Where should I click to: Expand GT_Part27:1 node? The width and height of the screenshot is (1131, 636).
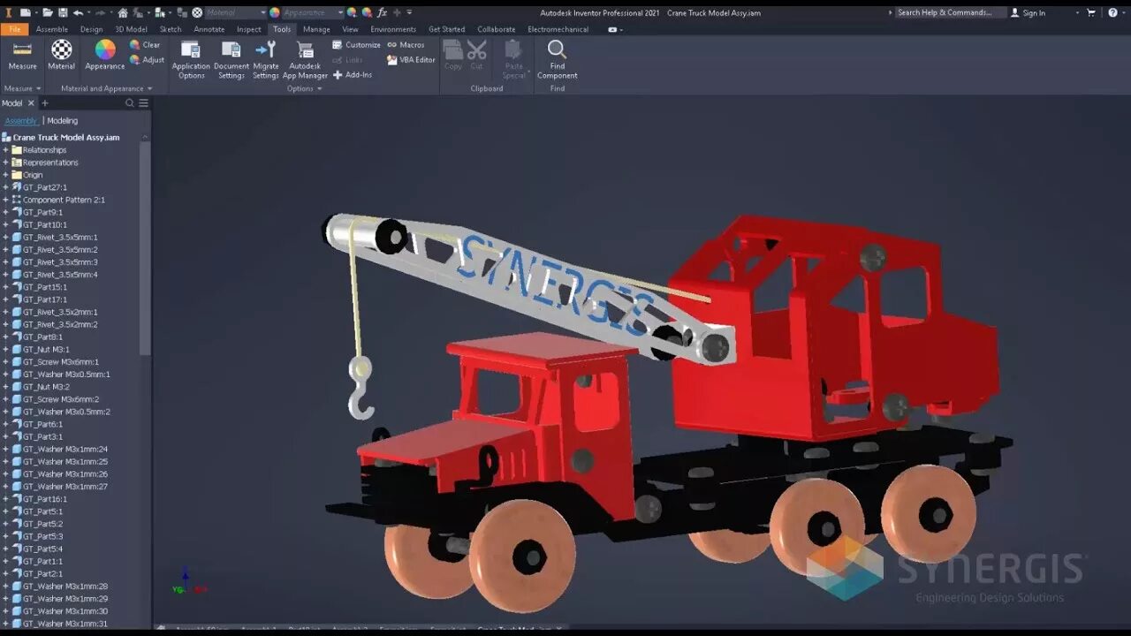[x=5, y=187]
